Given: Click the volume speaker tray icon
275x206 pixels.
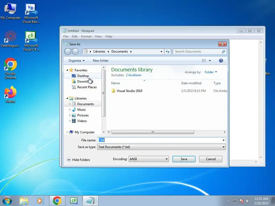Looking at the screenshot, I should coord(248,201).
